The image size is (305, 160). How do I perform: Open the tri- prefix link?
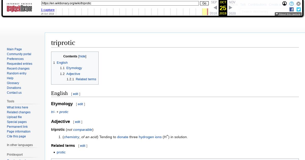[x=53, y=112]
